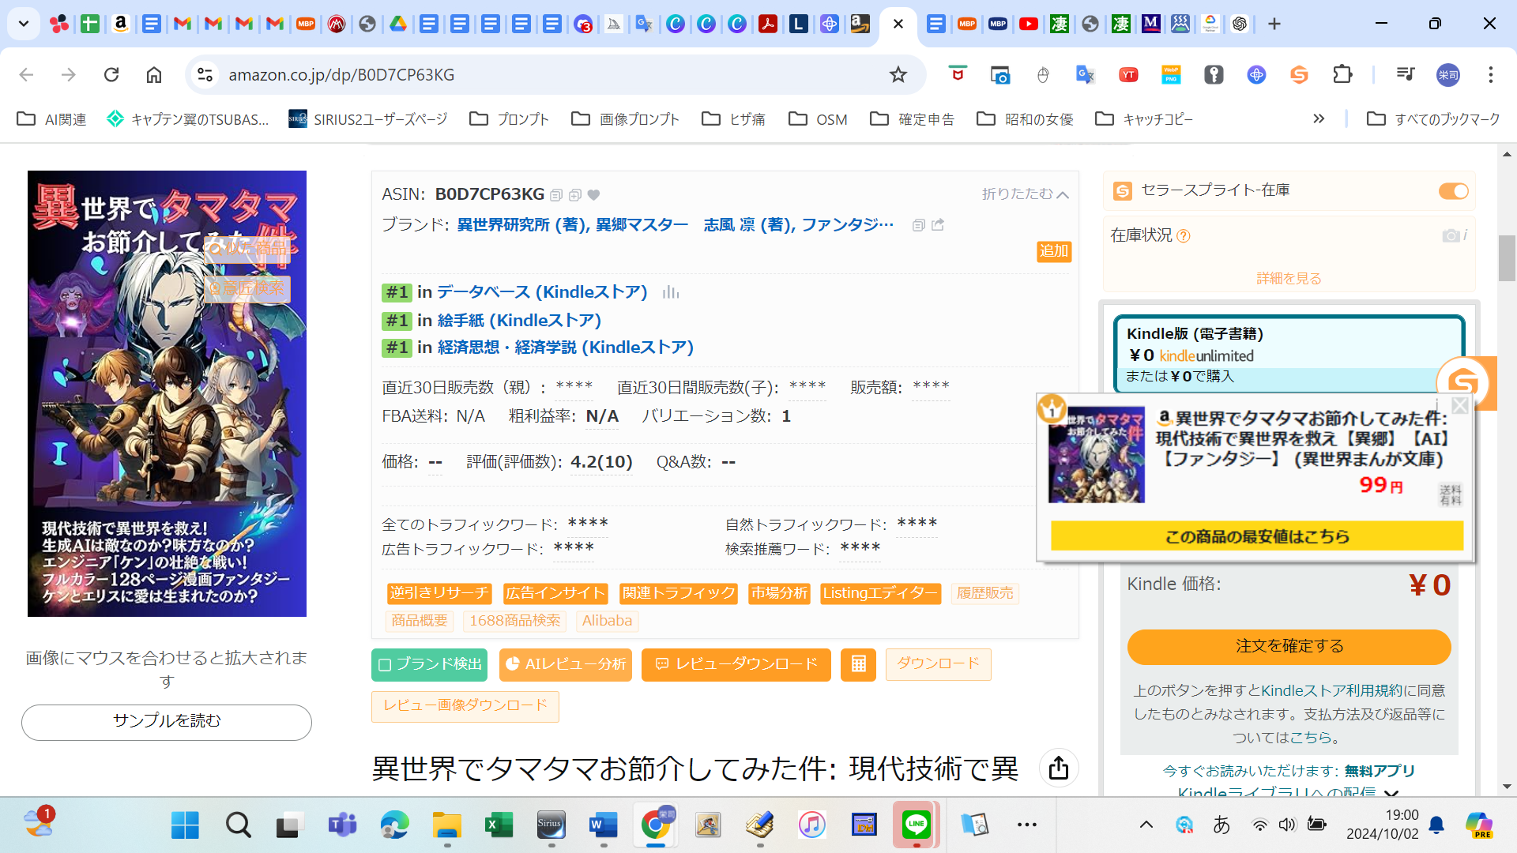Open the tab search dropdown arrow
This screenshot has width=1517, height=853.
(x=24, y=24)
